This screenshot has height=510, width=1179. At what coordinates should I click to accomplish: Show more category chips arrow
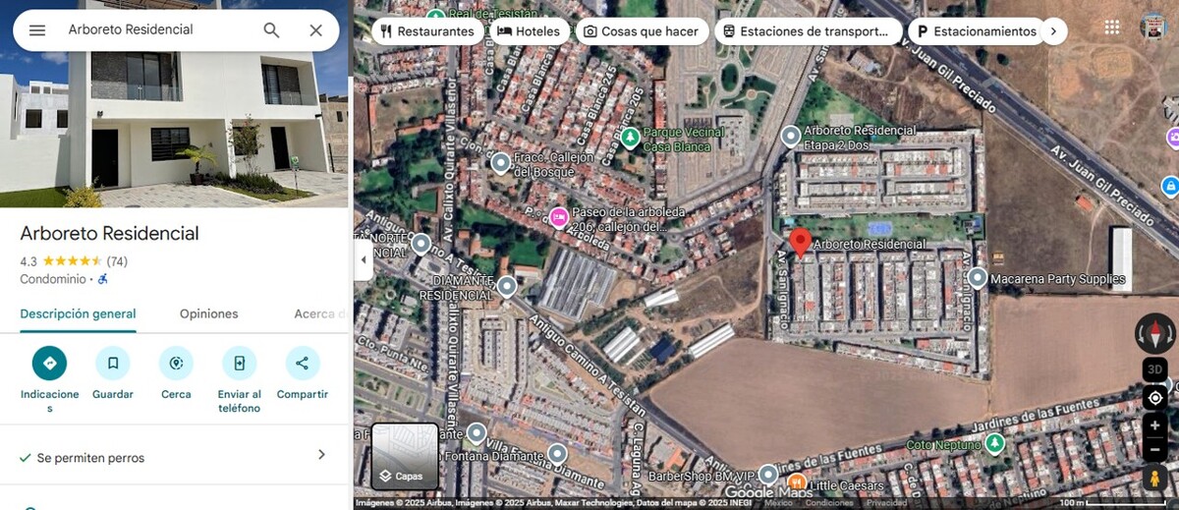coord(1053,31)
